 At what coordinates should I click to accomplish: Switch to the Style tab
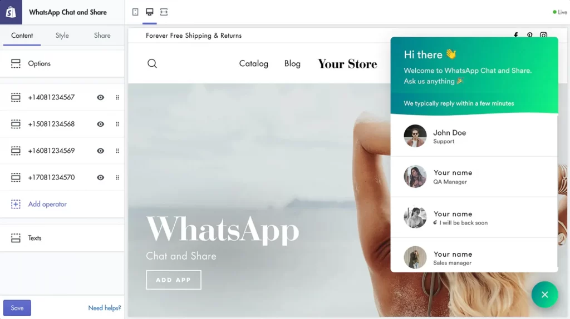point(62,36)
